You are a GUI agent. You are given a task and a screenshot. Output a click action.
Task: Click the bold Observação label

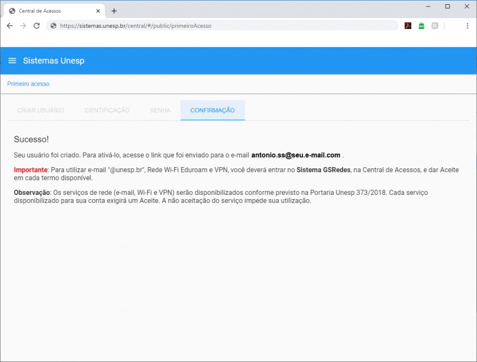31,192
